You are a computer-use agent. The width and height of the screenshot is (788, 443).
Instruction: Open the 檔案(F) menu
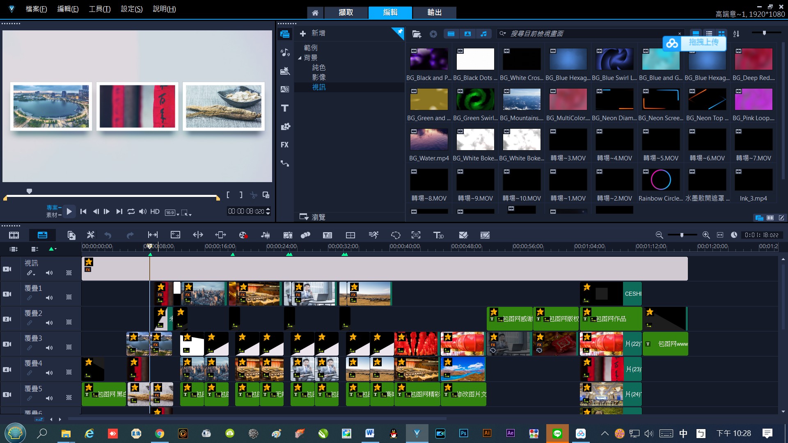[37, 9]
